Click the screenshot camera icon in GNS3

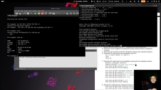coord(78,13)
